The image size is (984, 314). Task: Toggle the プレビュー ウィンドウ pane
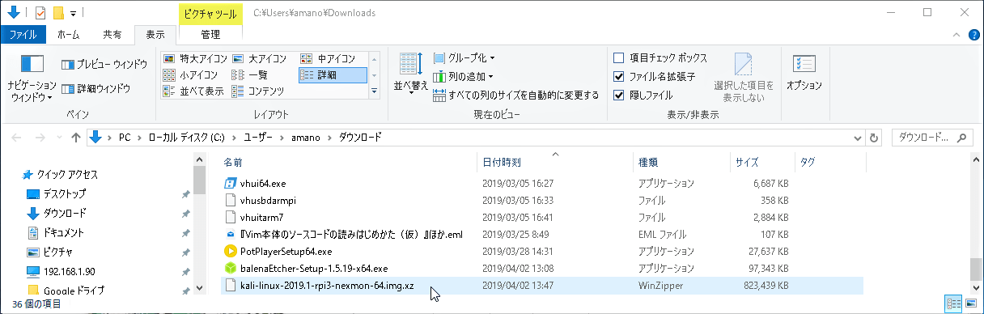coord(104,64)
